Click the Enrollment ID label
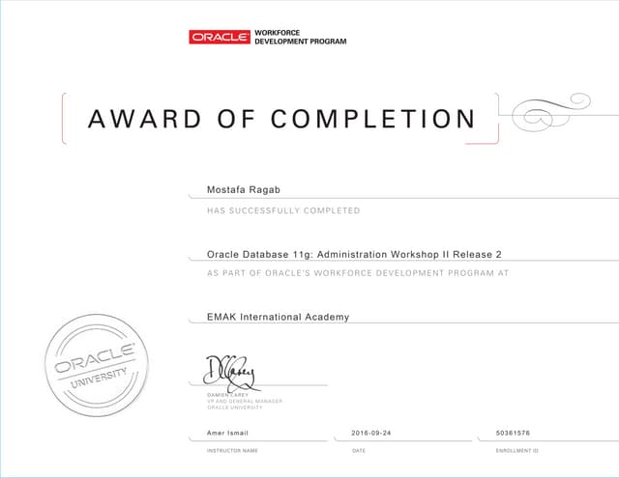The image size is (619, 478). tap(516, 451)
